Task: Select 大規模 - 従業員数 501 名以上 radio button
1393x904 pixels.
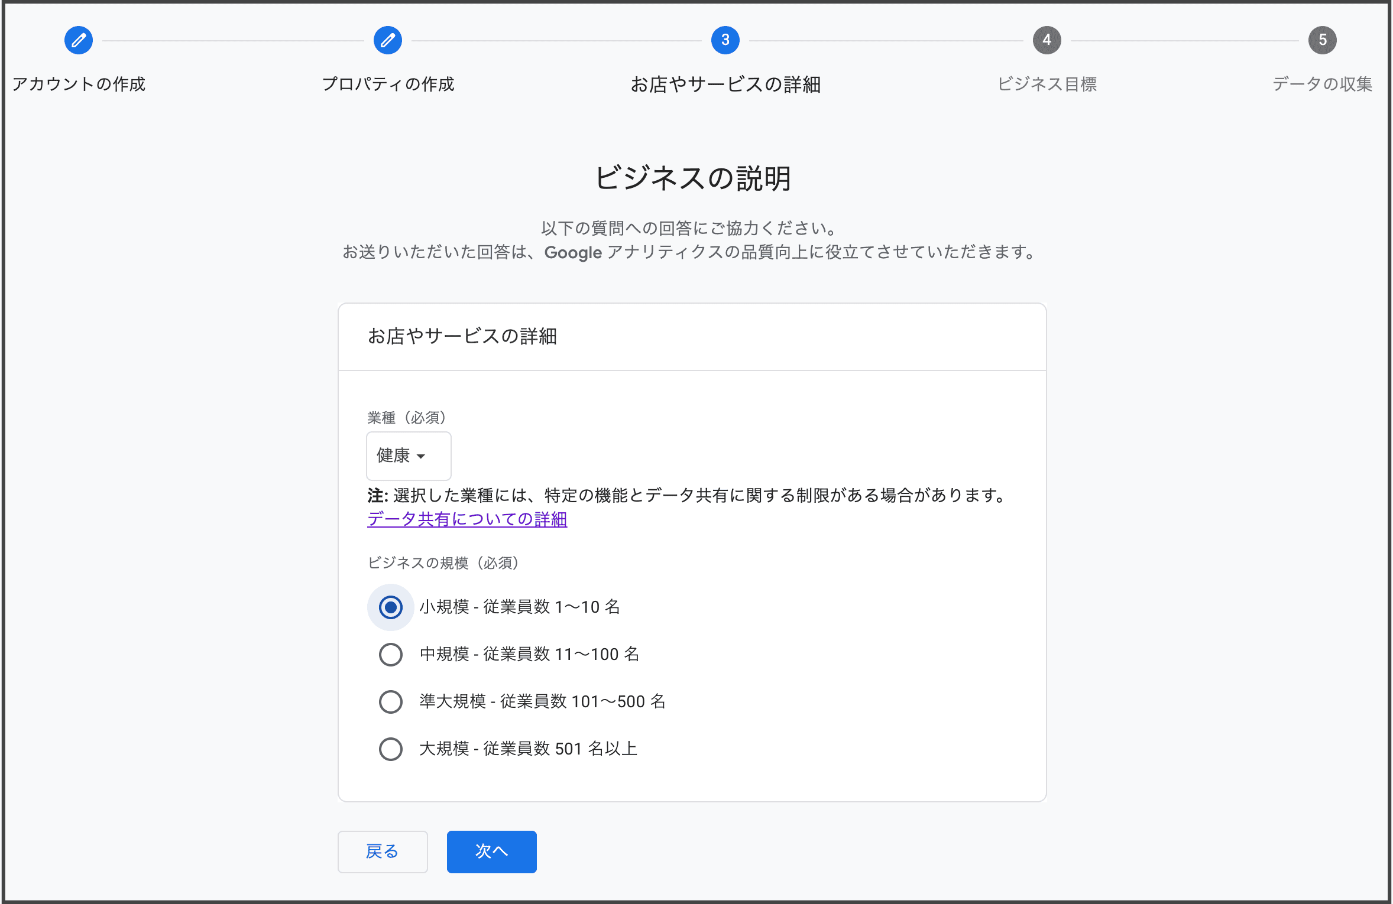Action: (x=391, y=749)
